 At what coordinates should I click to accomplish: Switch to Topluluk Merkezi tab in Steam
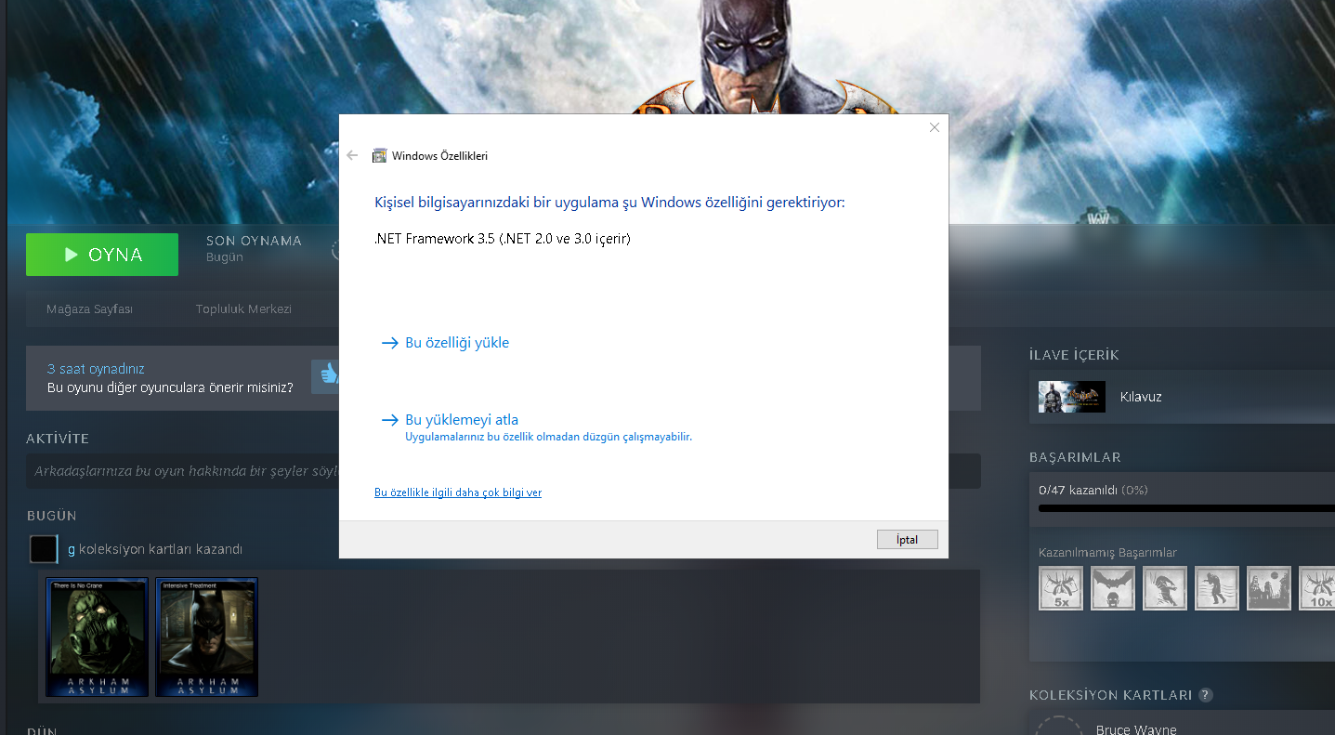click(x=243, y=309)
